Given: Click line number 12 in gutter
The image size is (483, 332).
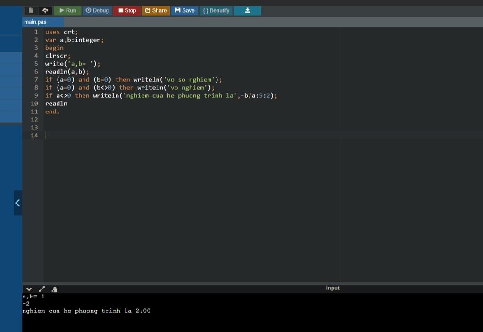Looking at the screenshot, I should pos(34,119).
